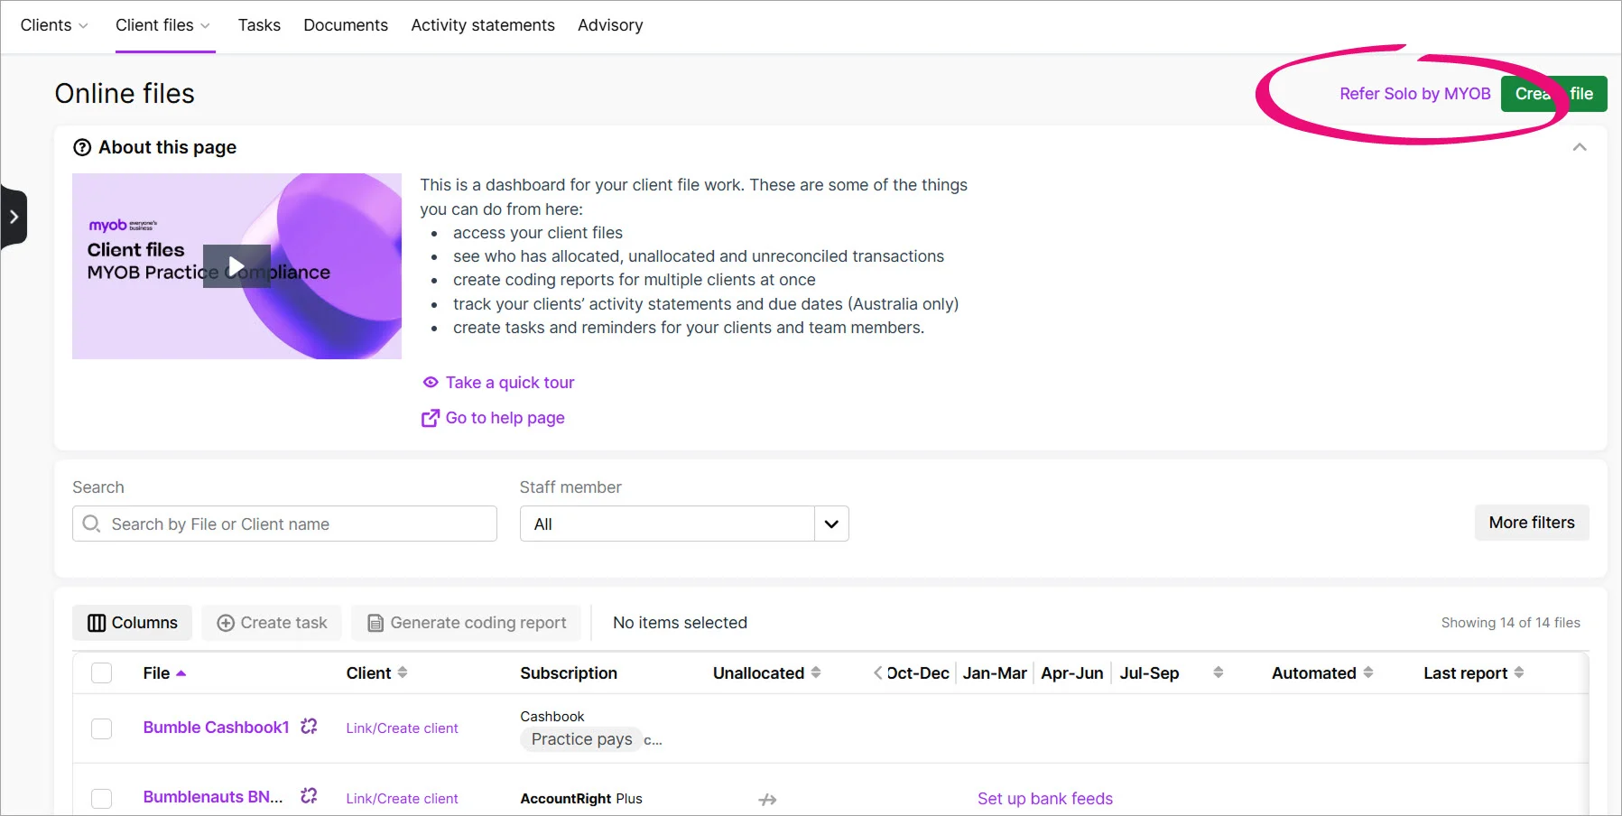
Task: Sort the Unallocated column
Action: (816, 672)
